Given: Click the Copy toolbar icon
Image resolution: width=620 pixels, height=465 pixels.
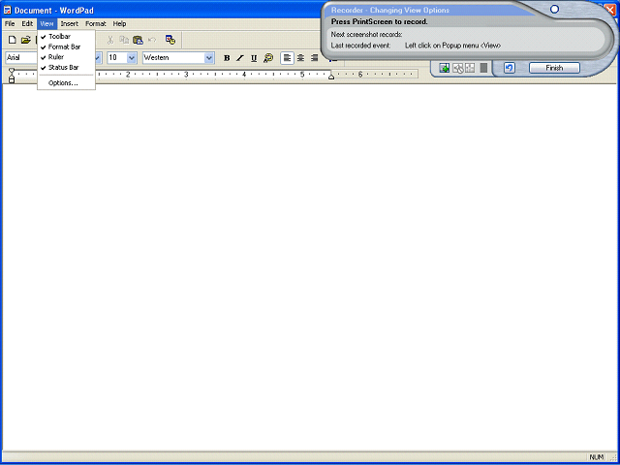Looking at the screenshot, I should coord(124,40).
